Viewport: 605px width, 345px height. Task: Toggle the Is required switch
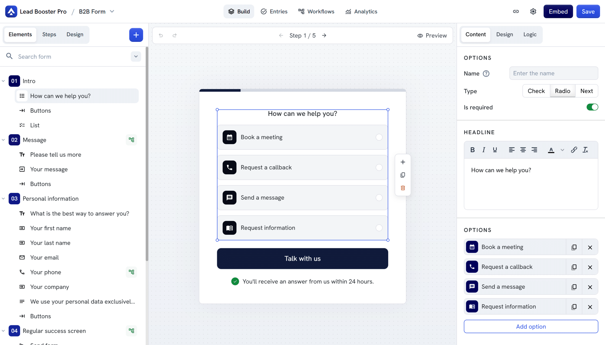click(592, 107)
